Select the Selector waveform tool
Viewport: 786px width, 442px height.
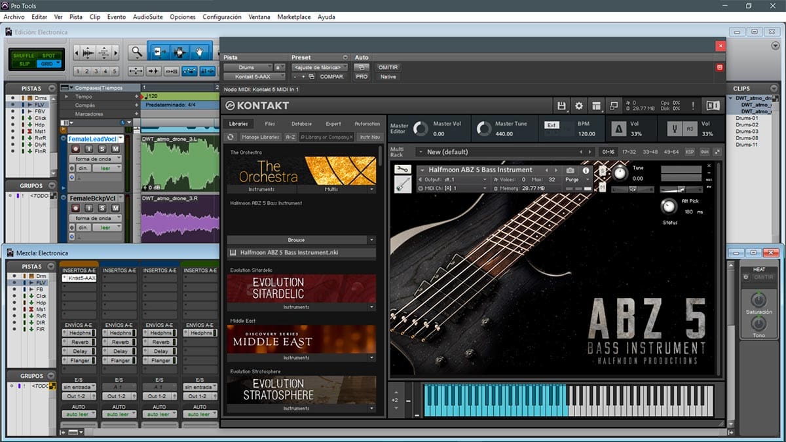pyautogui.click(x=178, y=52)
